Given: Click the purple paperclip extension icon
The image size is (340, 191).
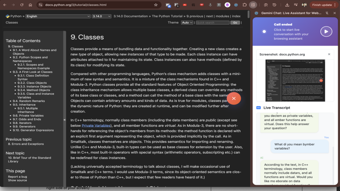Looking at the screenshot, I should coord(227,5).
